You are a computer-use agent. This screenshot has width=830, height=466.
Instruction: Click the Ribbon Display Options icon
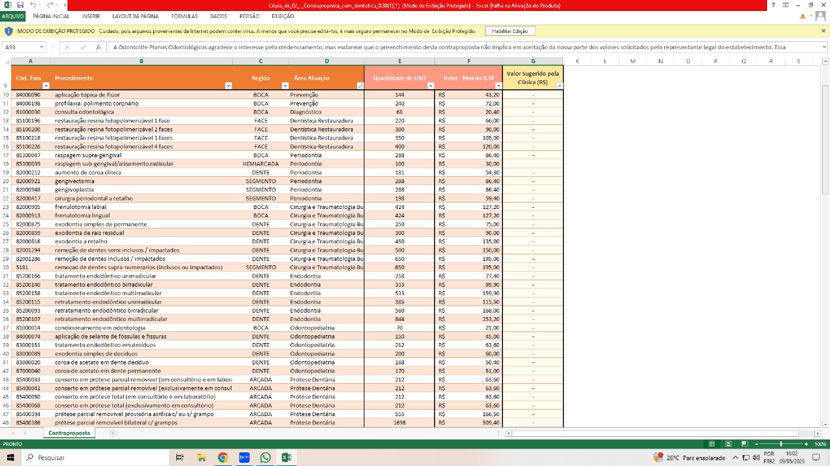point(785,5)
